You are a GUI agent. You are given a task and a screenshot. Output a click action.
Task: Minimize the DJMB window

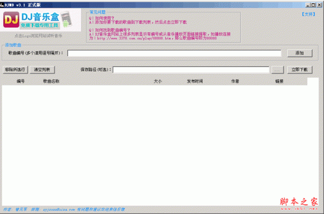(308, 5)
